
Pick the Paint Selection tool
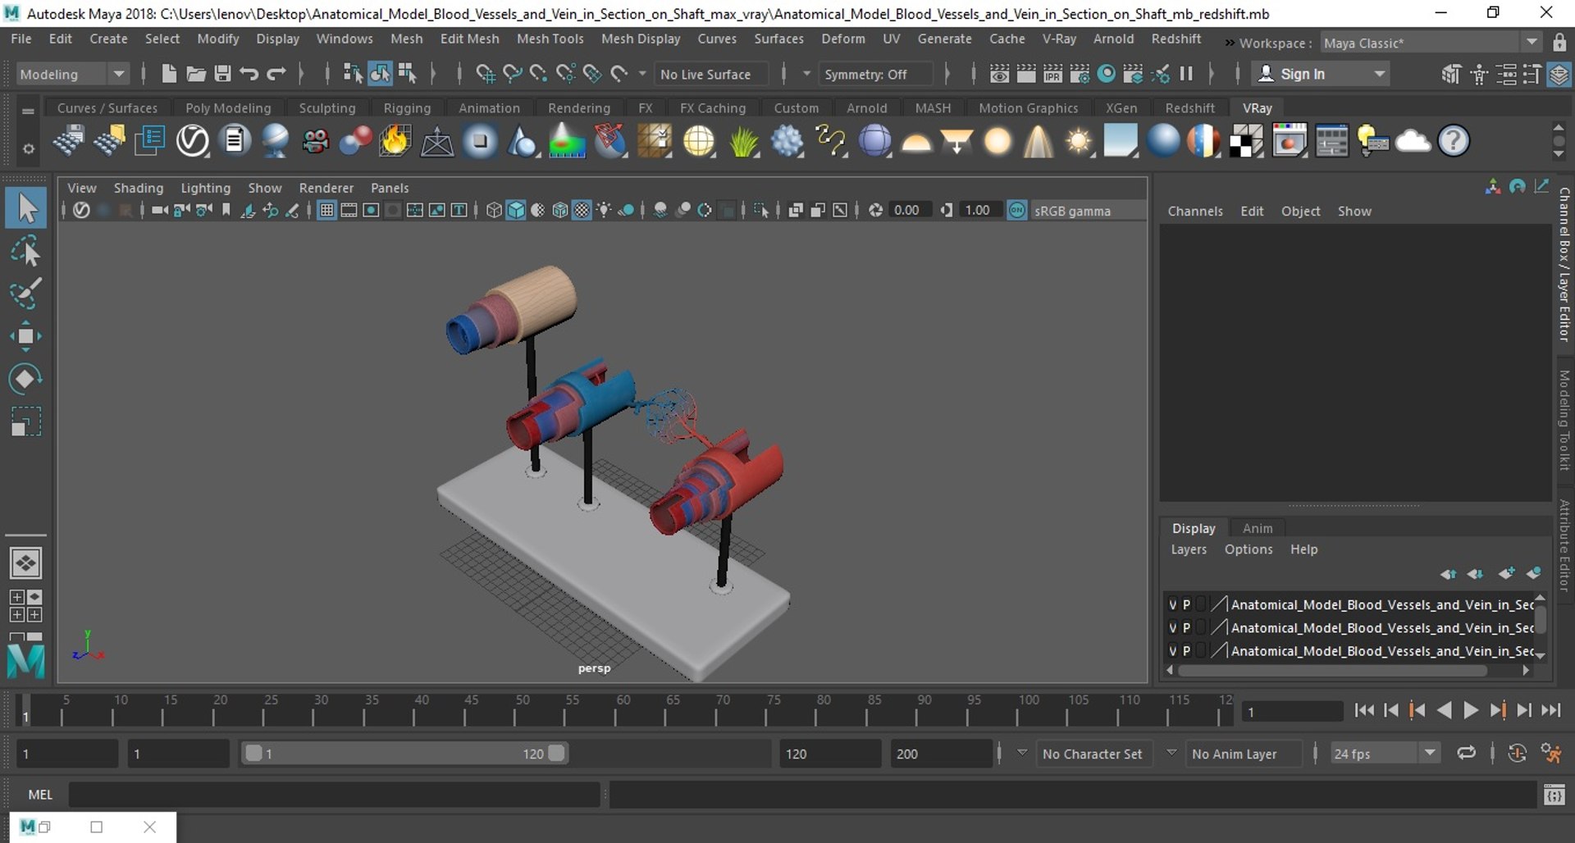coord(25,294)
